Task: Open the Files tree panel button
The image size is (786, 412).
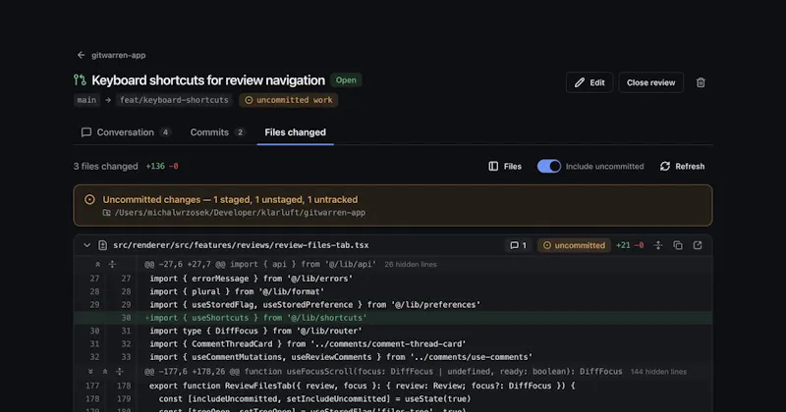Action: tap(505, 166)
